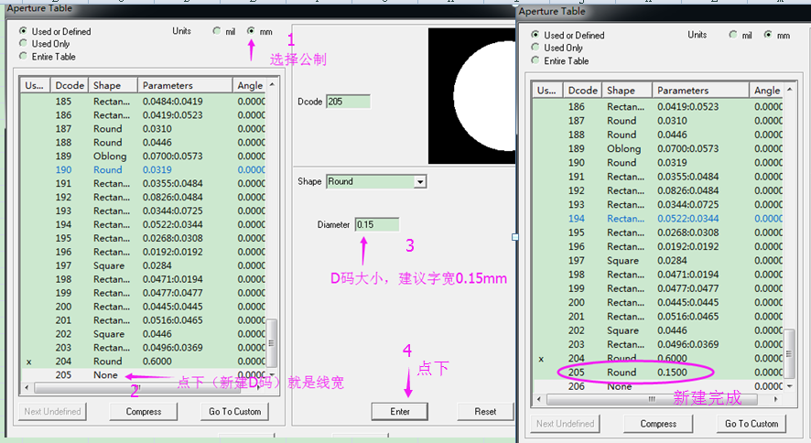This screenshot has height=443, width=811.
Task: Click the Dcode field showing 205
Action: click(x=347, y=102)
